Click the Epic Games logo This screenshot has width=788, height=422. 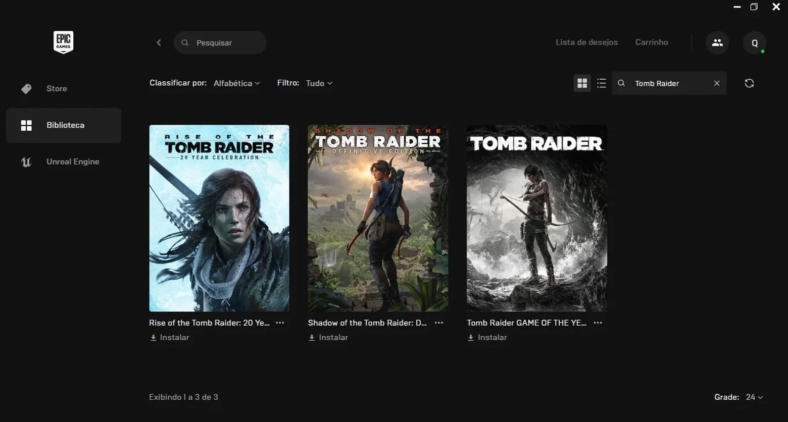tap(64, 42)
